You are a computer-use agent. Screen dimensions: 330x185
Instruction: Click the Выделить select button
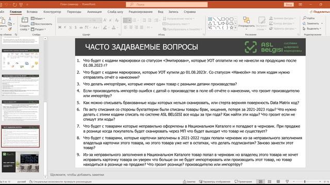(312, 28)
